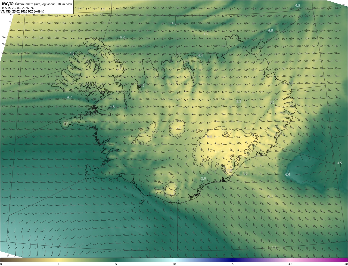Image resolution: width=348 pixels, height=266 pixels.
Task: Click the color scale tick labeled 30
Action: pyautogui.click(x=290, y=264)
